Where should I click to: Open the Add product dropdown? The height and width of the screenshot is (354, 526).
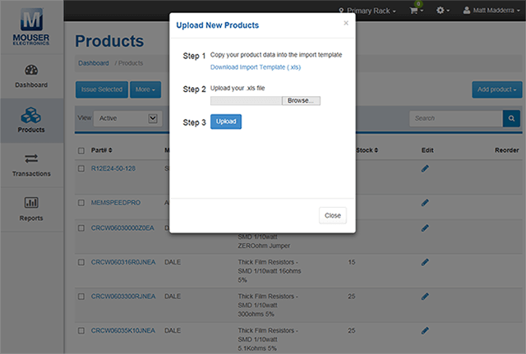coord(496,89)
